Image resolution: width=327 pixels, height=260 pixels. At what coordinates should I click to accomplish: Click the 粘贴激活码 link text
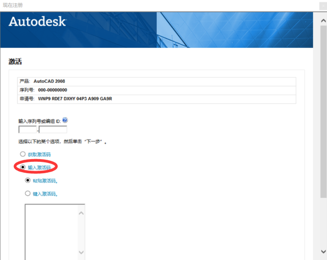pos(45,180)
